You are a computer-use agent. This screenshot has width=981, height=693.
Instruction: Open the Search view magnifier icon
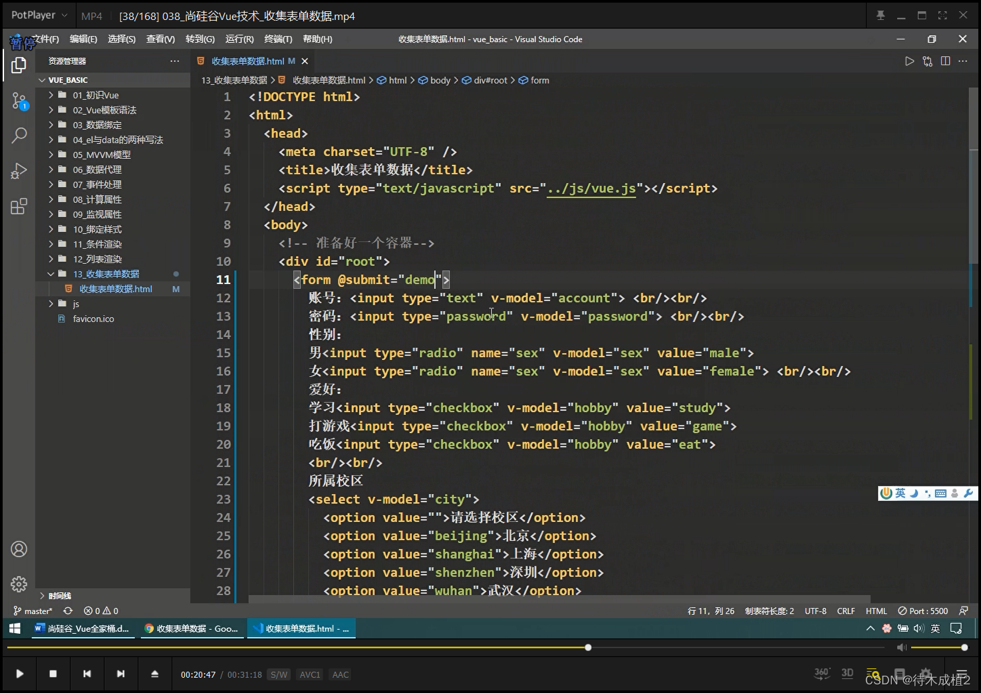(19, 136)
